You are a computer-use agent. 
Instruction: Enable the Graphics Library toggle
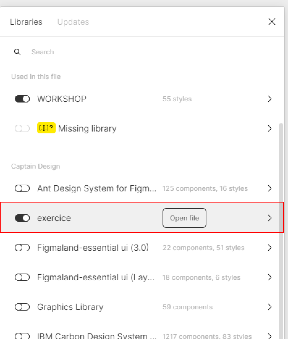pyautogui.click(x=22, y=307)
